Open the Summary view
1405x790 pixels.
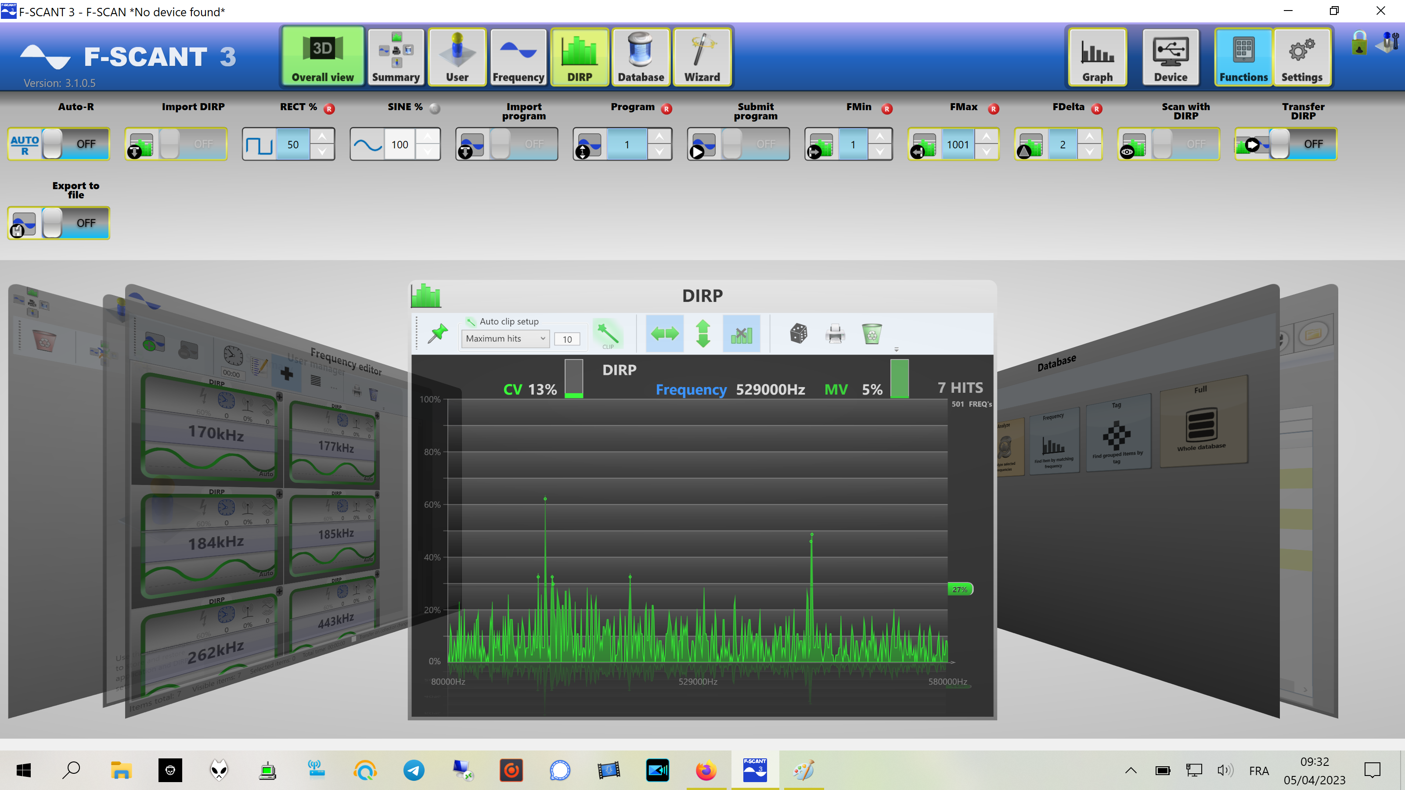pyautogui.click(x=396, y=56)
